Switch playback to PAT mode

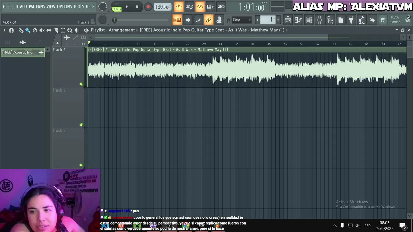116,4
